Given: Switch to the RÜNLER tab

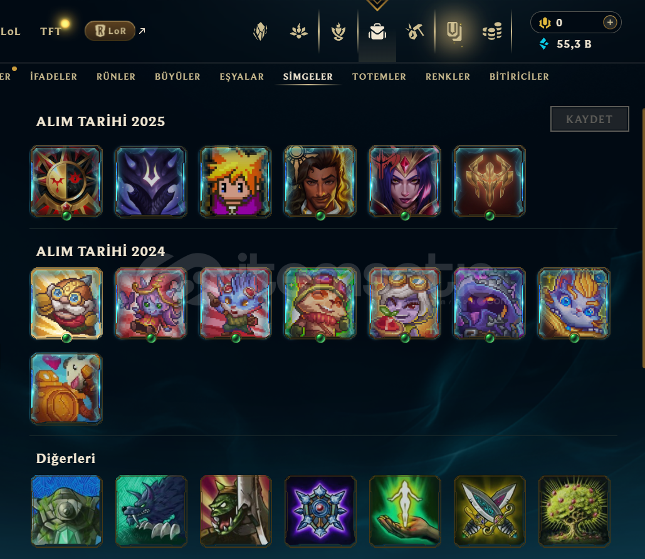Looking at the screenshot, I should click(x=116, y=77).
